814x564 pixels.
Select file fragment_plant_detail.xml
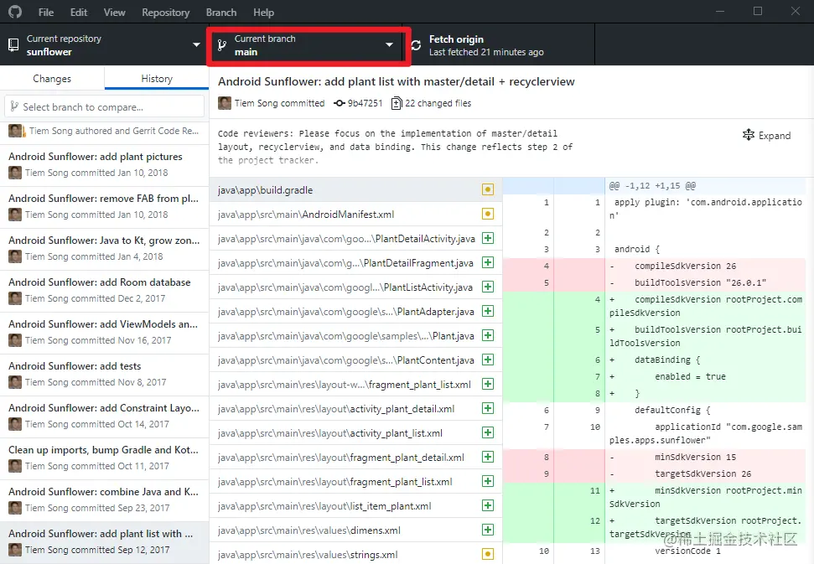click(x=355, y=457)
